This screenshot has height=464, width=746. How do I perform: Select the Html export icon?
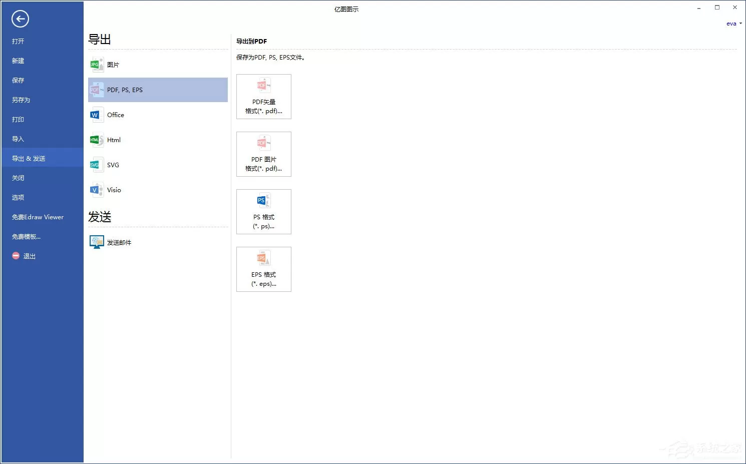[x=96, y=140]
